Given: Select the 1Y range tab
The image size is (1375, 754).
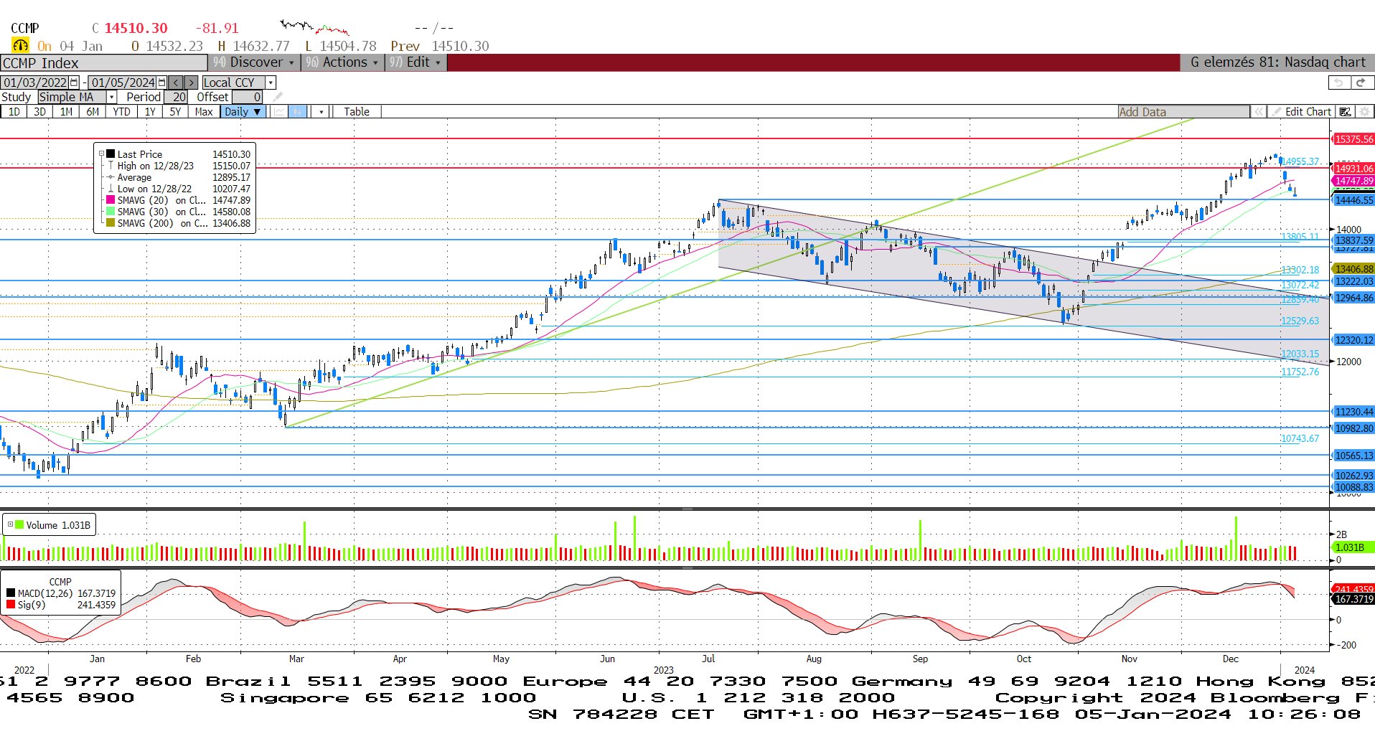Looking at the screenshot, I should [x=150, y=112].
